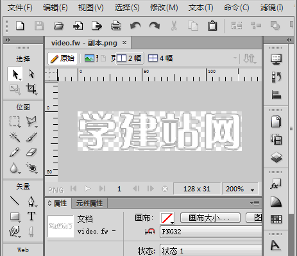Open the Styles fx panel icon
The height and width of the screenshot is (256, 297).
[x=276, y=184]
